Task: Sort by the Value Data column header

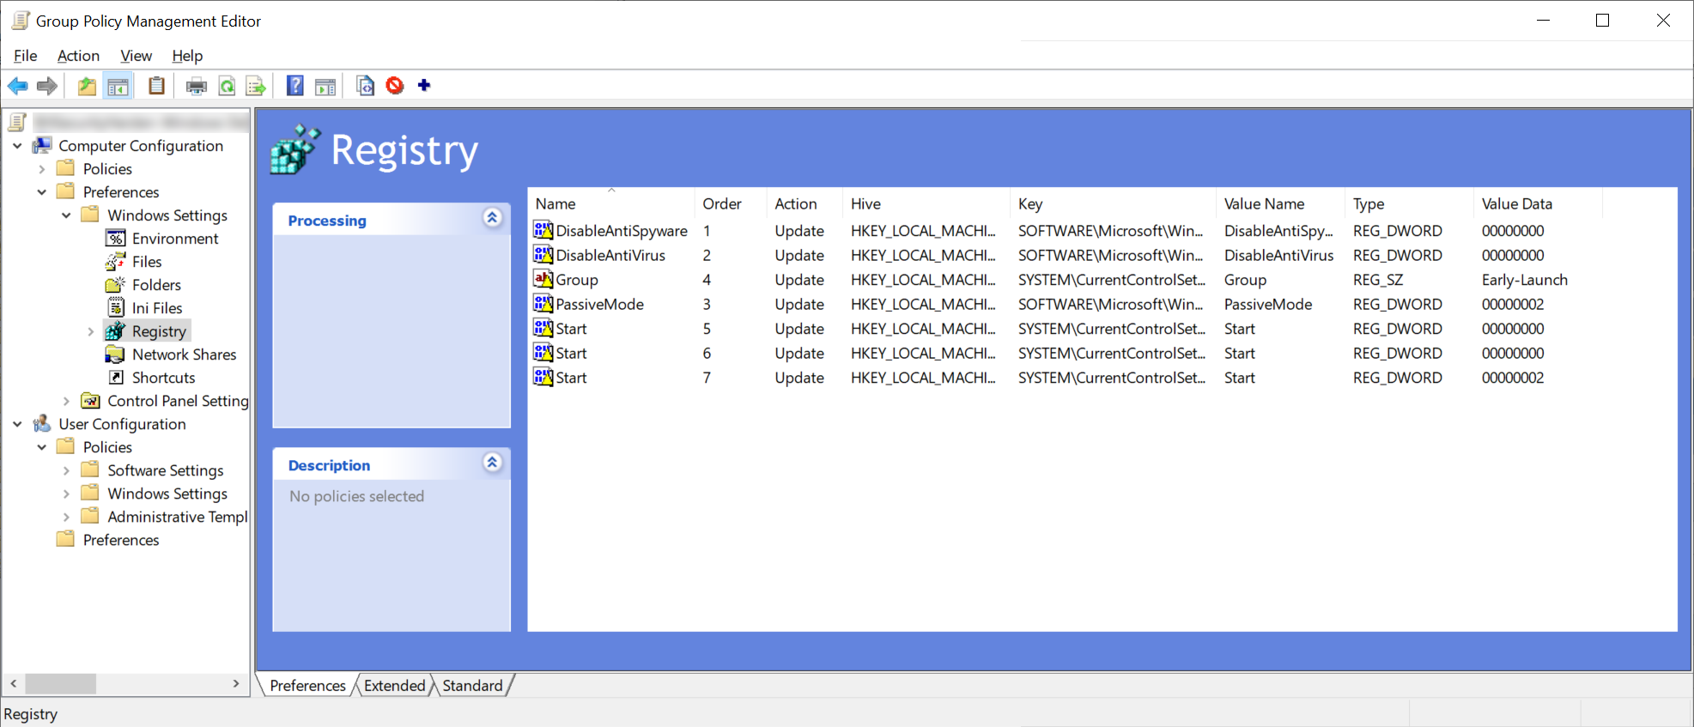Action: coord(1539,203)
